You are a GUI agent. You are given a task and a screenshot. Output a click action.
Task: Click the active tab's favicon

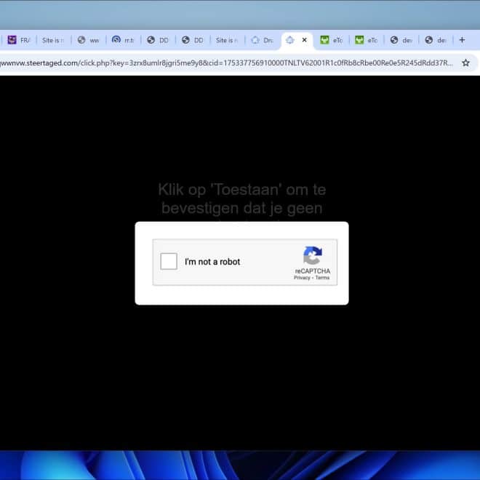(289, 40)
